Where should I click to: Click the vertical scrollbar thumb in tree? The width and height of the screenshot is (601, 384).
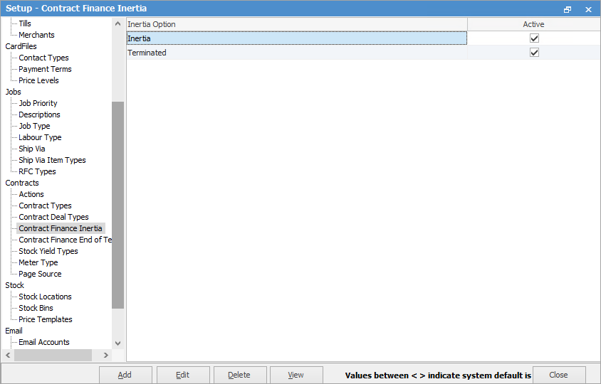pos(117,205)
